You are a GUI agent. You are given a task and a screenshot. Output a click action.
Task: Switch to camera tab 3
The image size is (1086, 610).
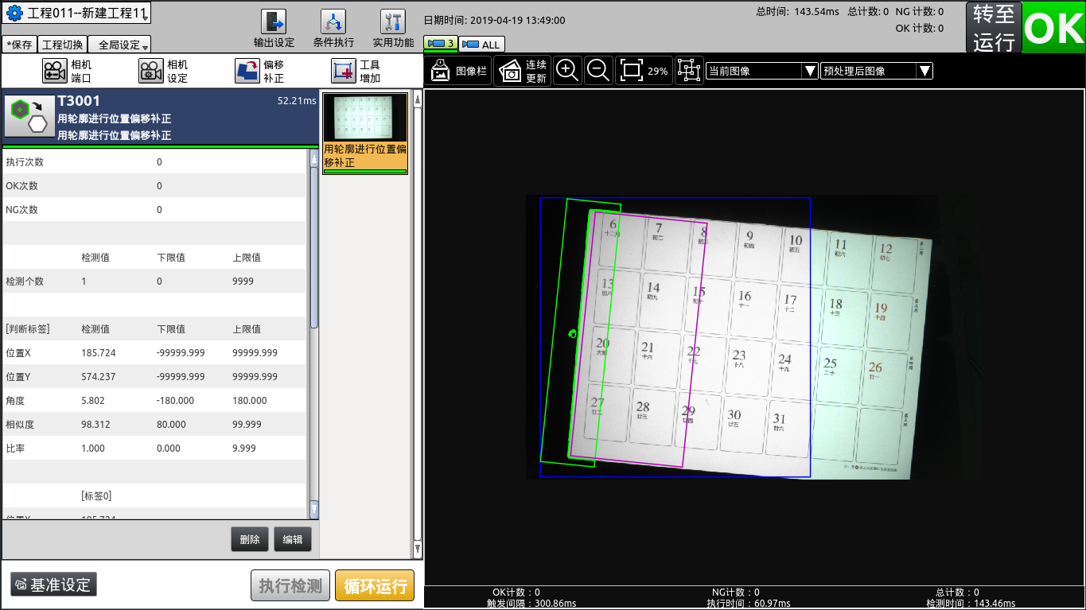tap(441, 44)
